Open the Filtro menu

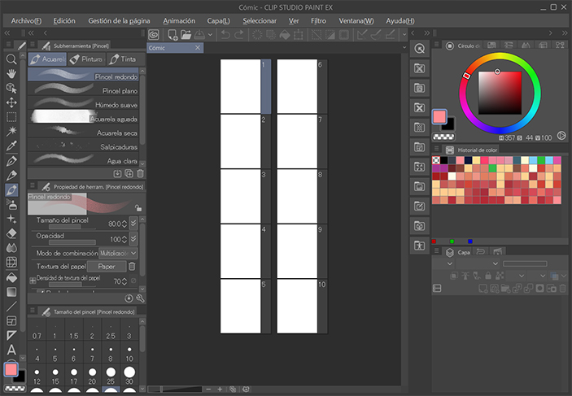click(x=318, y=20)
